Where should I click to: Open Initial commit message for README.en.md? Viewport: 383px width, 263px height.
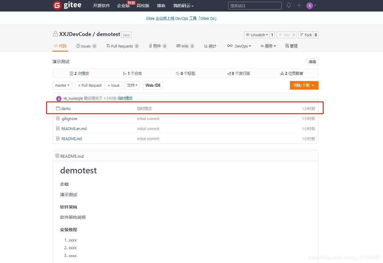[148, 129]
